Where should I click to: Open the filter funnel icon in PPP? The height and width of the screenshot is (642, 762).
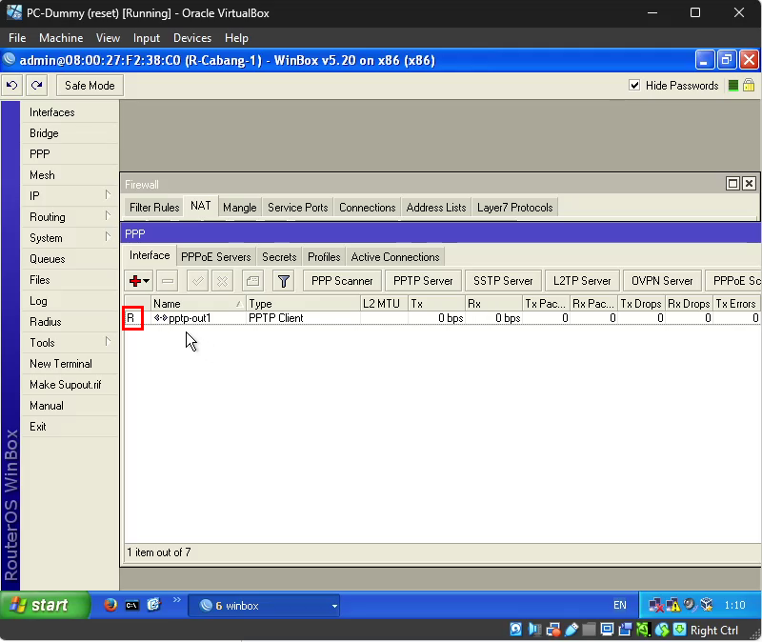coord(283,281)
